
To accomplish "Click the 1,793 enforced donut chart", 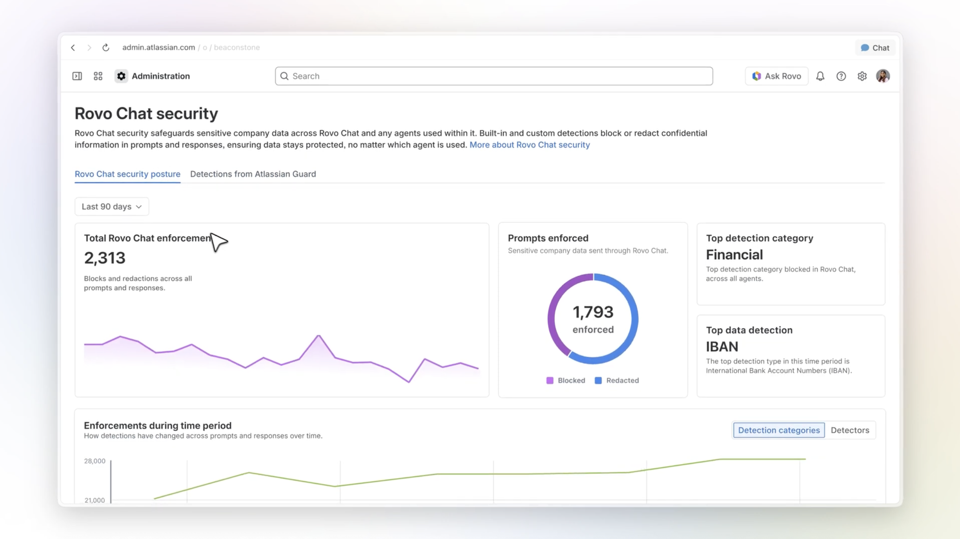I will click(x=593, y=319).
